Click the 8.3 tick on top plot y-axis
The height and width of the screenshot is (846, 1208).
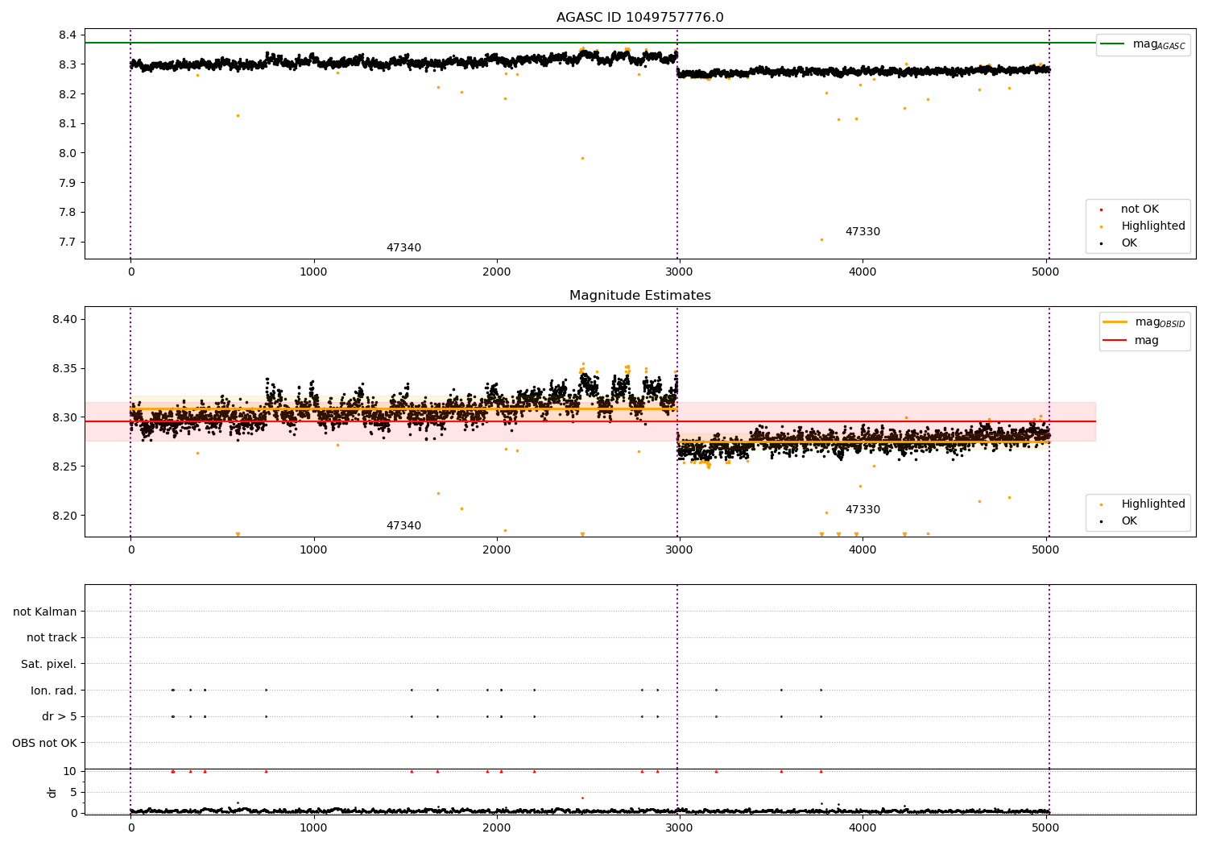pos(68,64)
